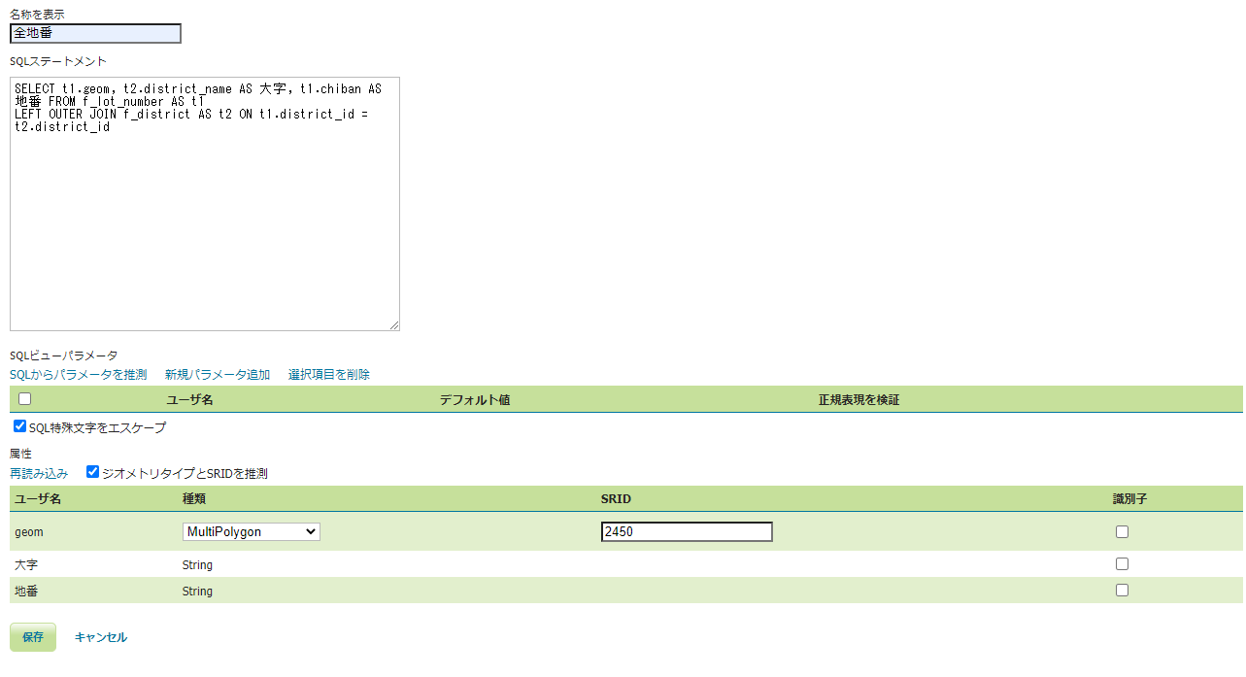Click the SRID input field showing 2450
Viewport: 1246px width, 677px height.
pos(687,531)
